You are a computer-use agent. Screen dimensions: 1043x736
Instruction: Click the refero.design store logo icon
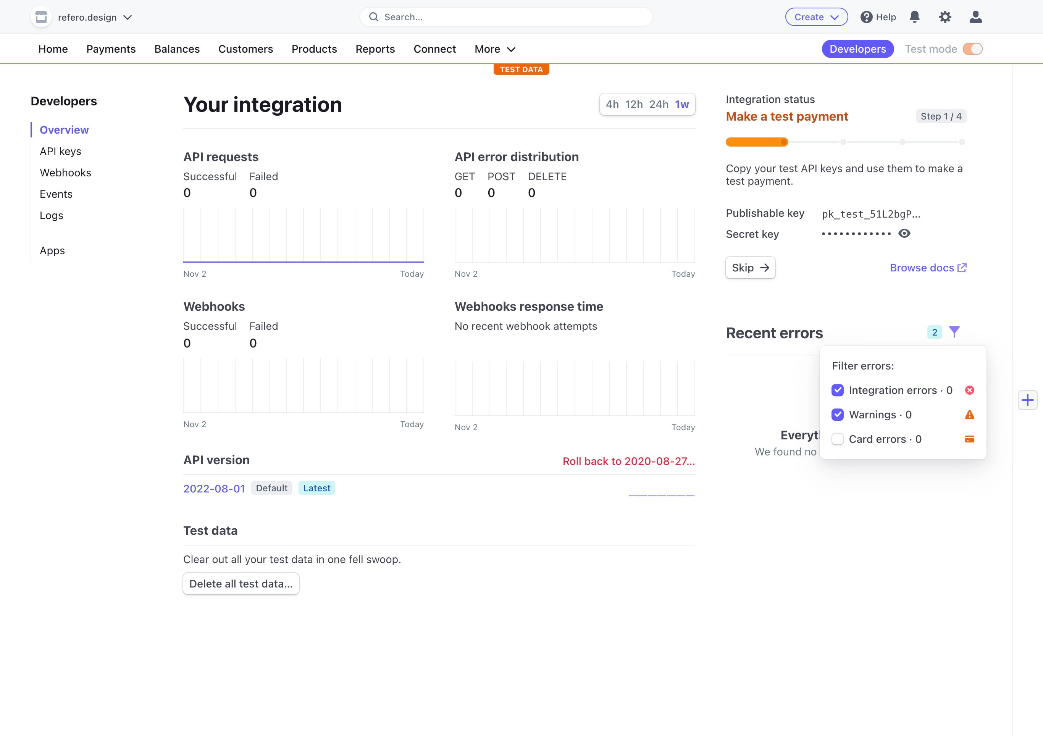tap(41, 17)
